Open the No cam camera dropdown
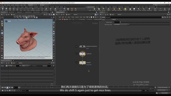 pyautogui.click(x=49, y=20)
